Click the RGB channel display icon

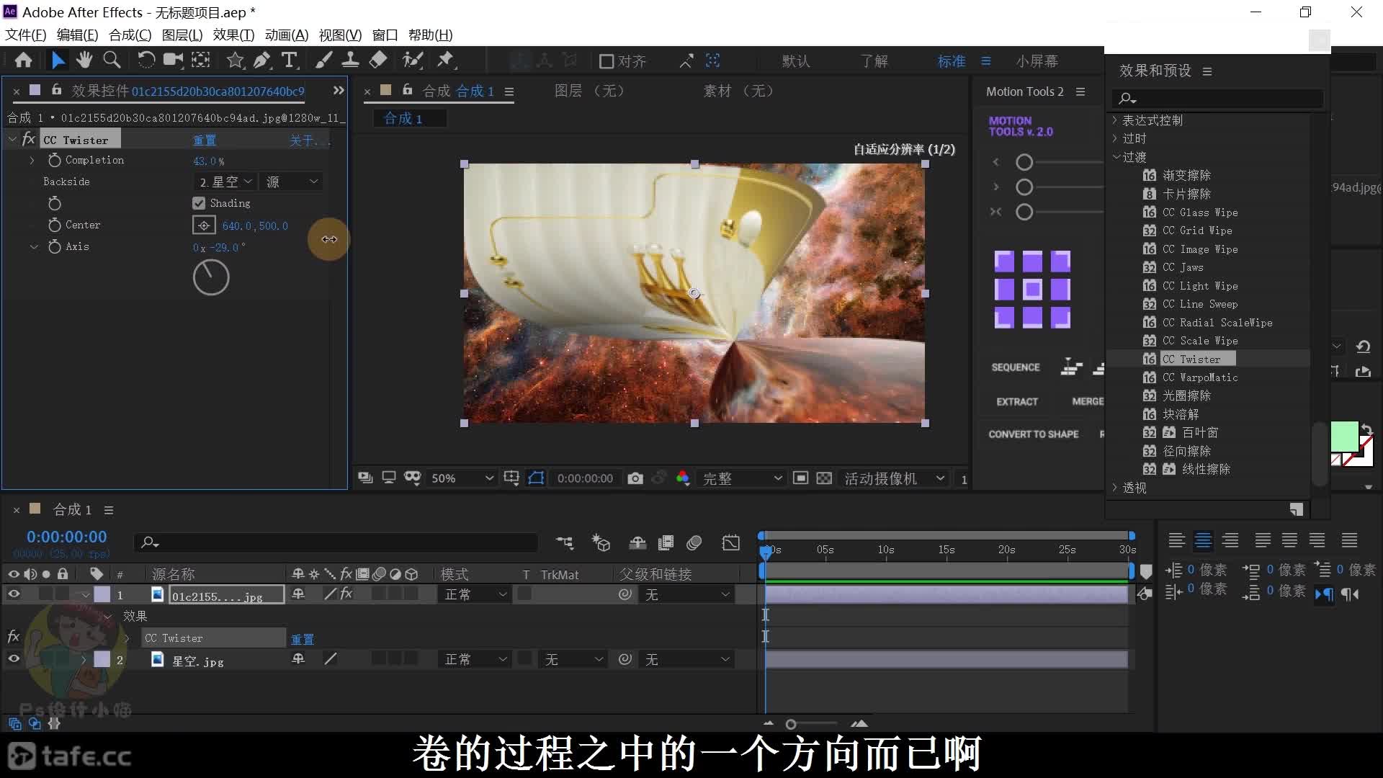(x=683, y=478)
